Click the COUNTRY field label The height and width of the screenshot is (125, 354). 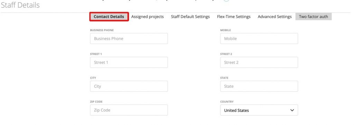[x=227, y=102]
